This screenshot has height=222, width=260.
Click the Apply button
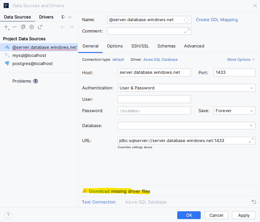click(244, 215)
